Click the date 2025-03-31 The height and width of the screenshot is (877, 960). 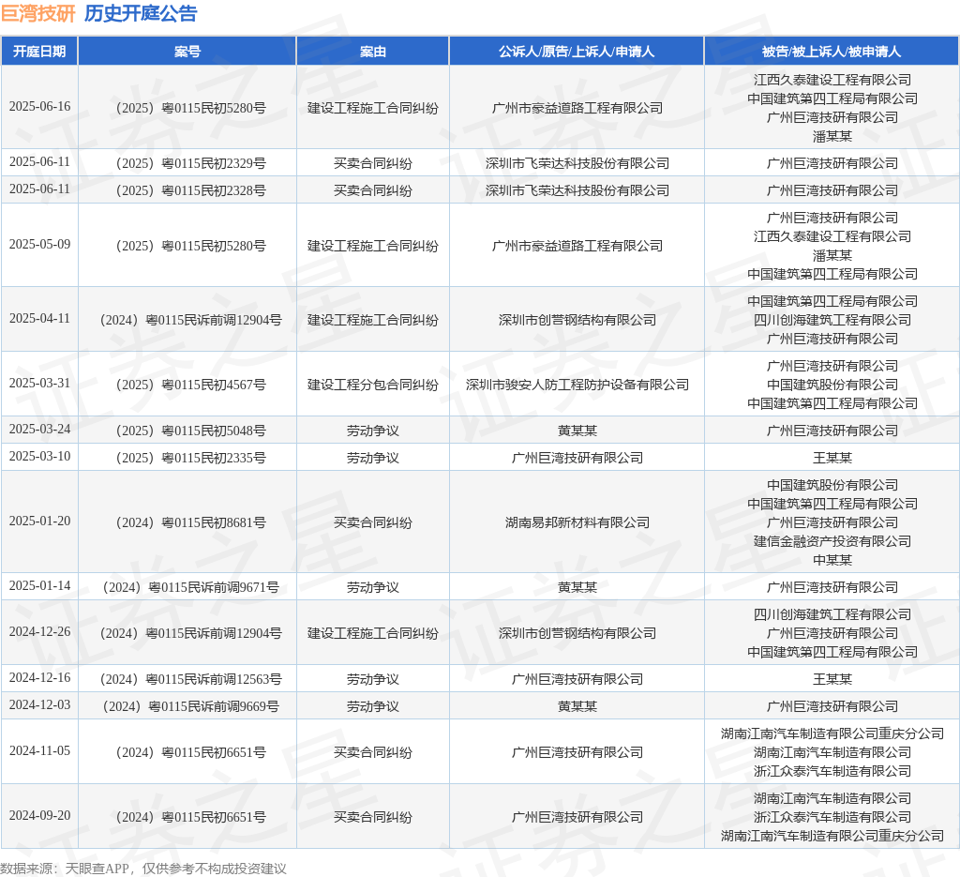39,384
